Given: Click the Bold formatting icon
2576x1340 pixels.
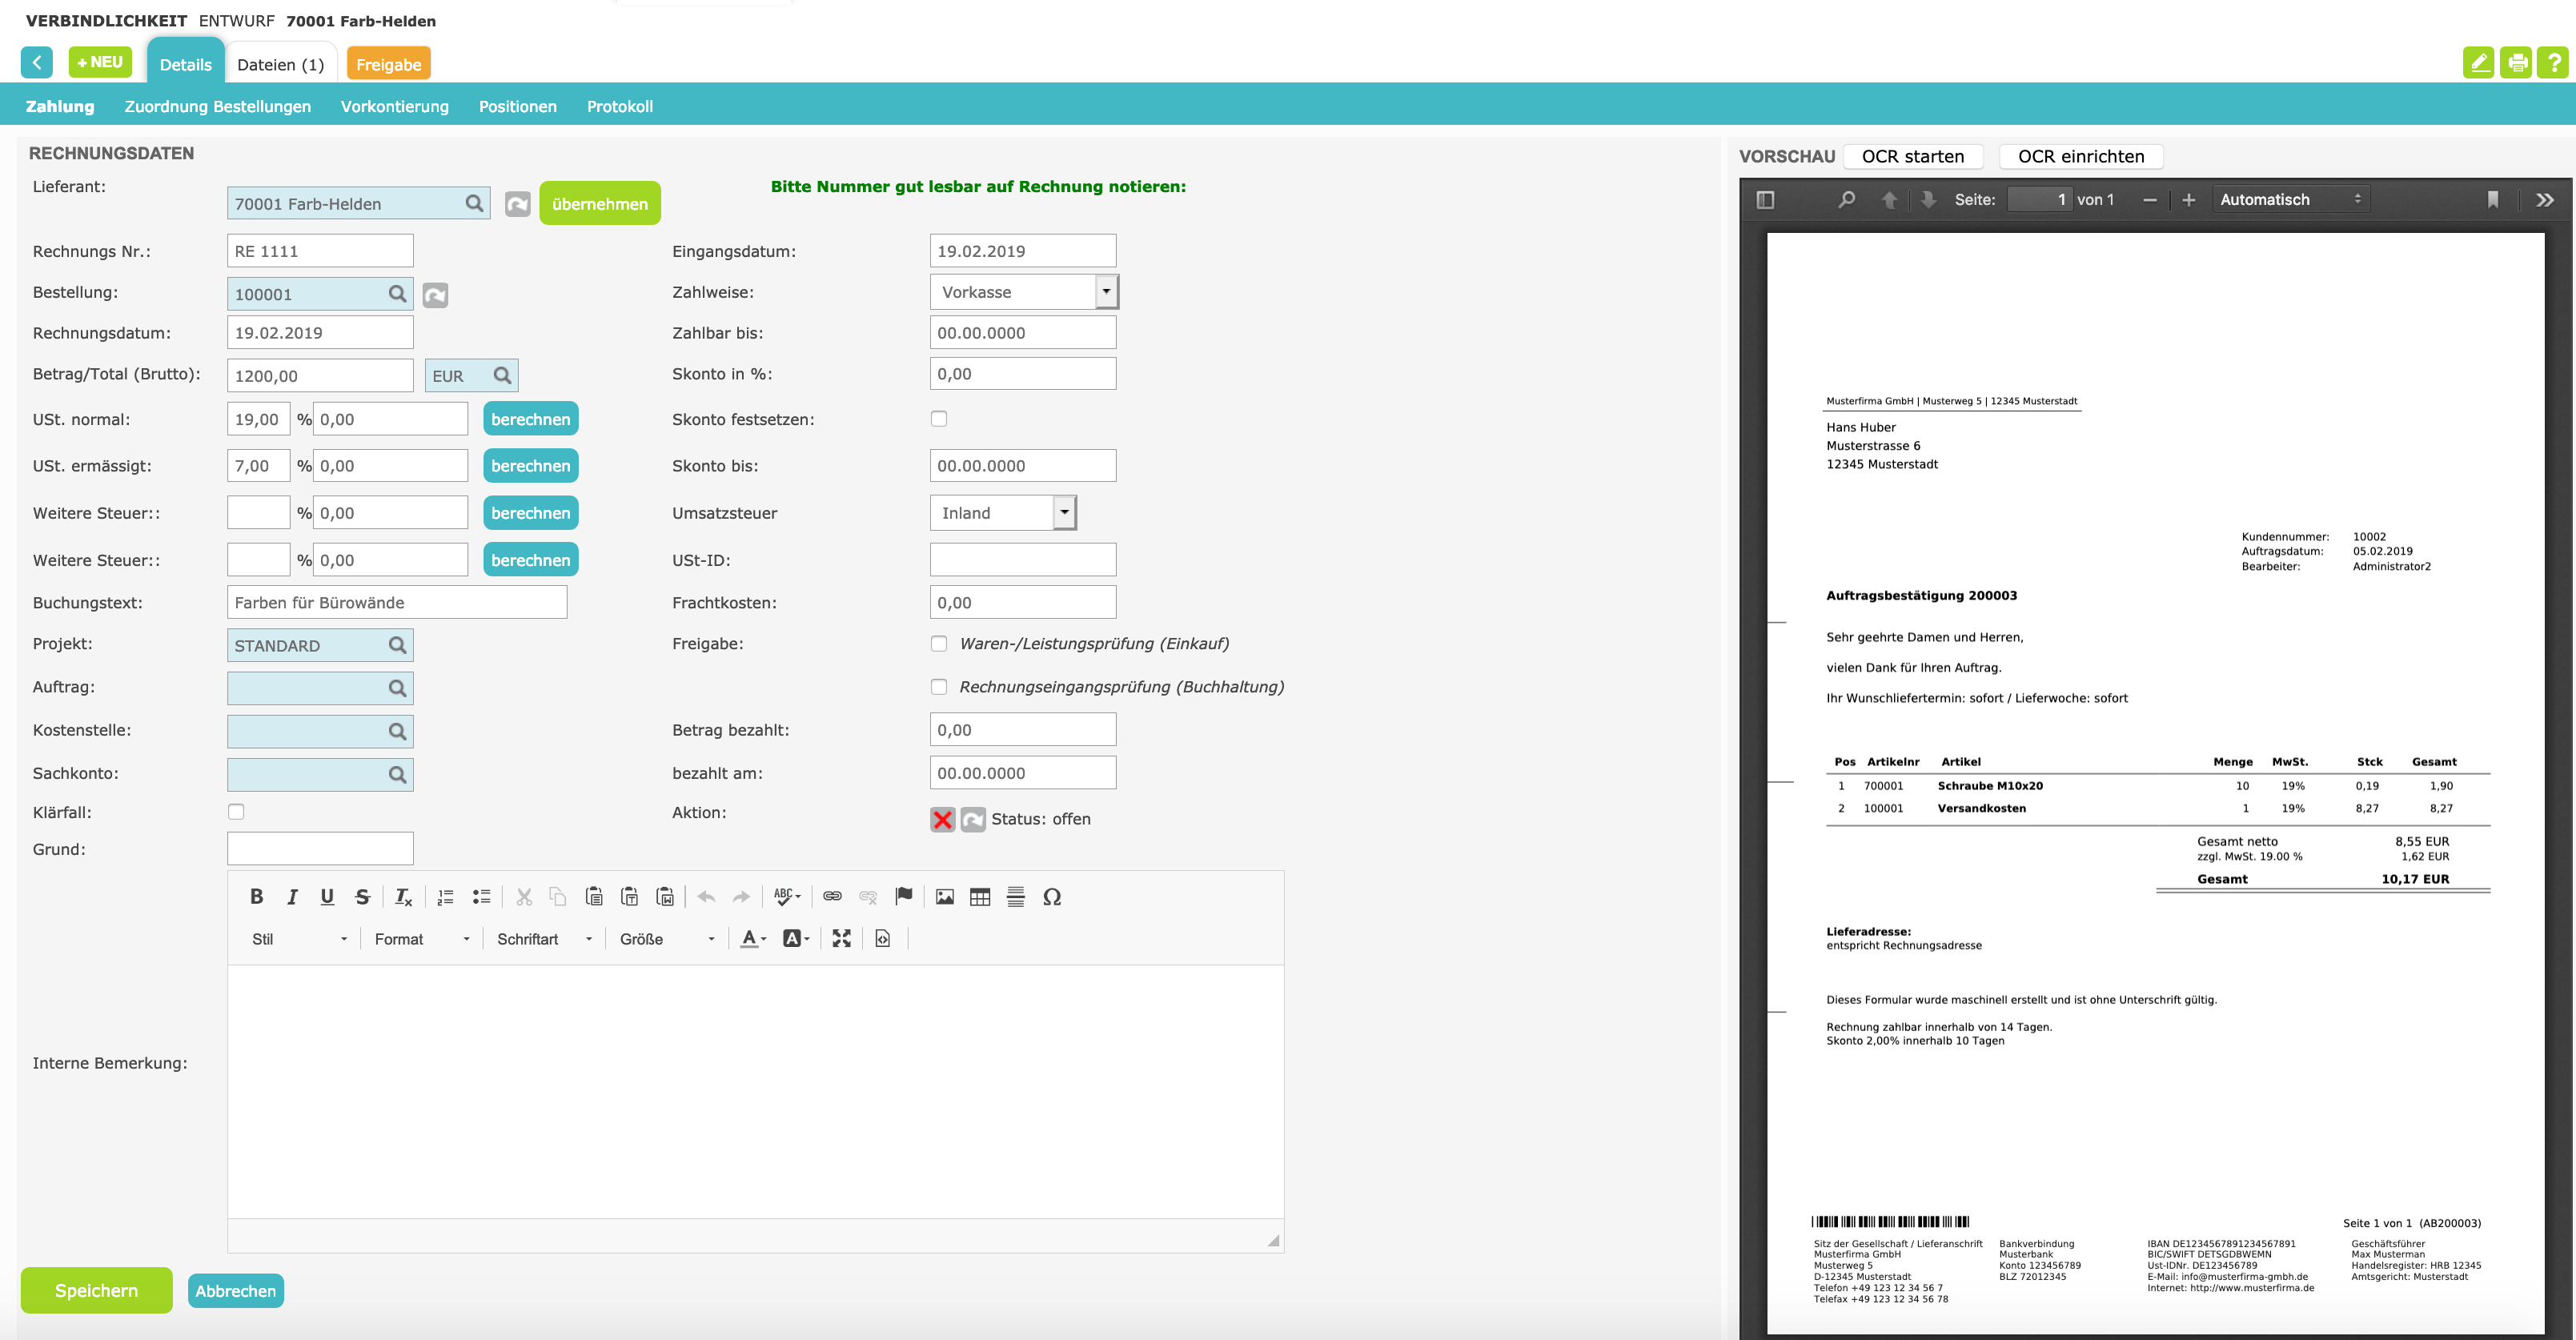Looking at the screenshot, I should coord(256,897).
